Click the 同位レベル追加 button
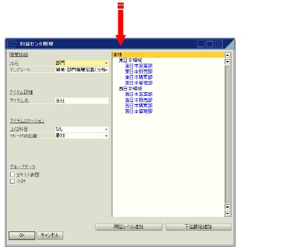Screen dimensions: 284x250 [x=128, y=227]
